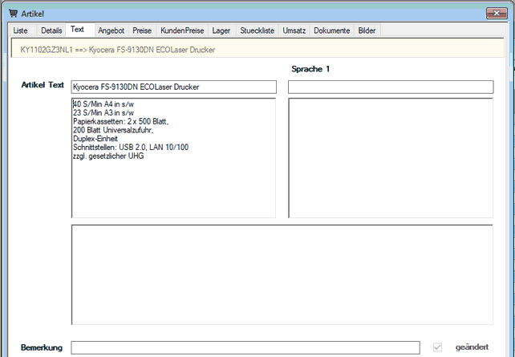The image size is (515, 357).
Task: Focus the Sprache 1 title input field
Action: [x=391, y=87]
